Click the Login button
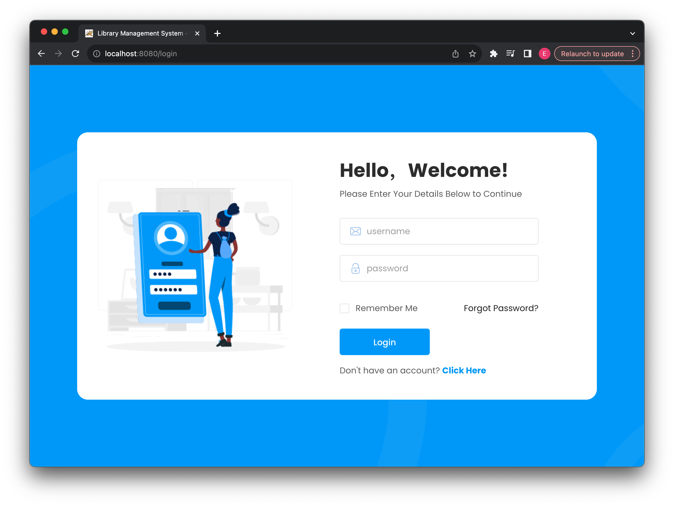The height and width of the screenshot is (506, 674). [x=384, y=342]
